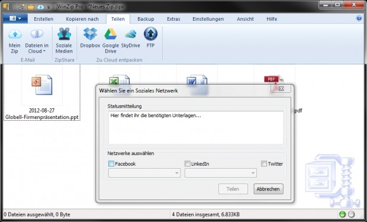Click the open folder icon in quick access toolbar
Screen dimensions: 367x222
(31, 7)
